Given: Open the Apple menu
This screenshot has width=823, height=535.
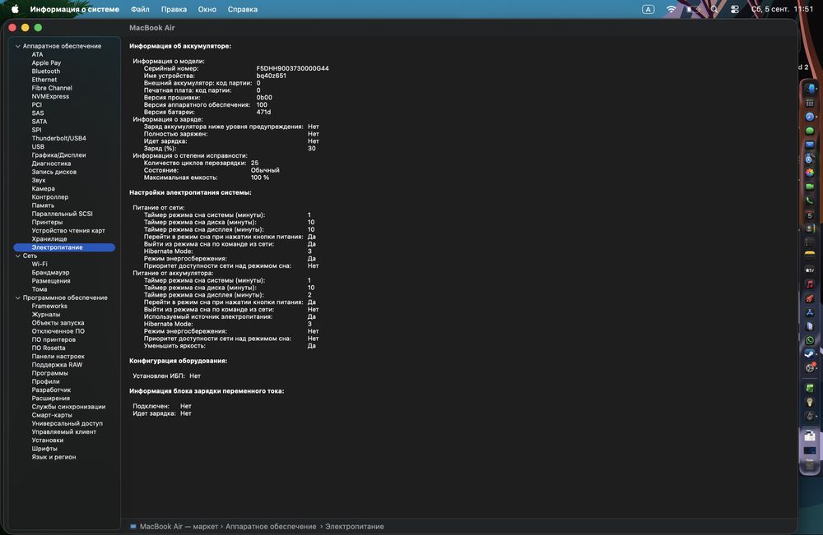Looking at the screenshot, I should click(15, 9).
